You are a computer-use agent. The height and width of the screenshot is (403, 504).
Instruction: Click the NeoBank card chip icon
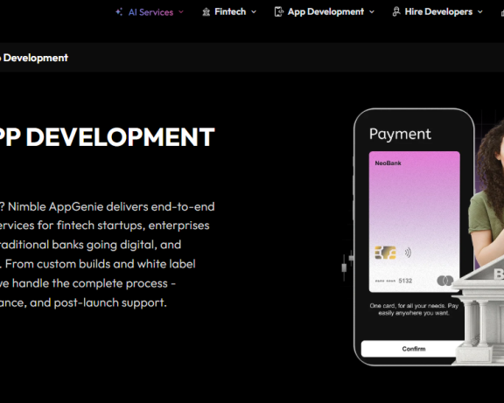pyautogui.click(x=385, y=253)
